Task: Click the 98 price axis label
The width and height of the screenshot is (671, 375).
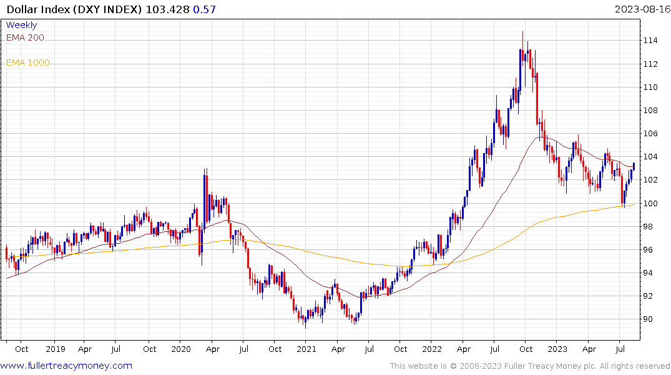Action: point(648,227)
